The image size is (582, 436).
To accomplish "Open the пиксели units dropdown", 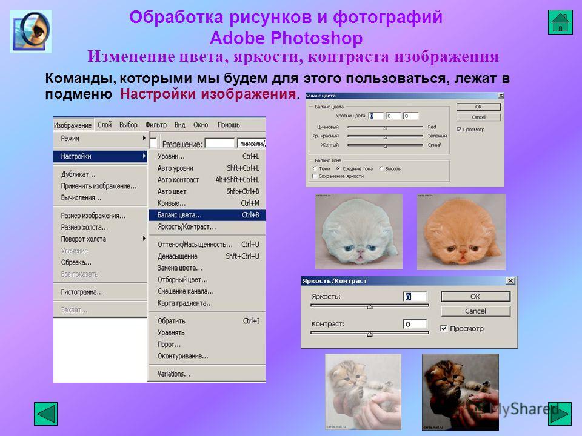I will (x=251, y=144).
